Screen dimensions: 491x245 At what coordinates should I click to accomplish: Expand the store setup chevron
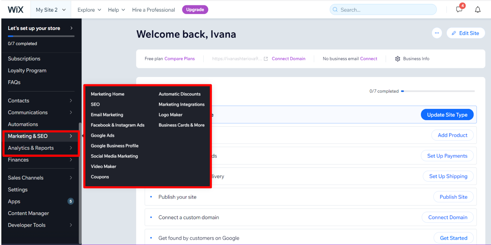[72, 28]
